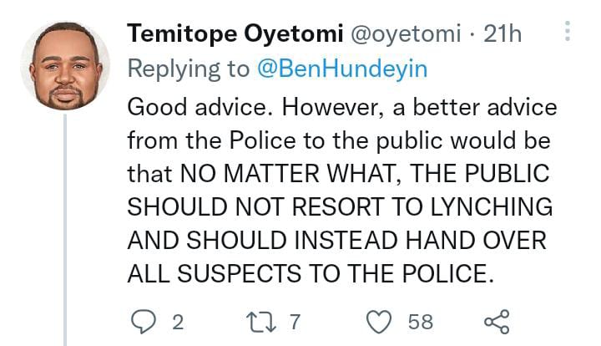Click the reply count of 2
This screenshot has width=601, height=346.
(177, 323)
